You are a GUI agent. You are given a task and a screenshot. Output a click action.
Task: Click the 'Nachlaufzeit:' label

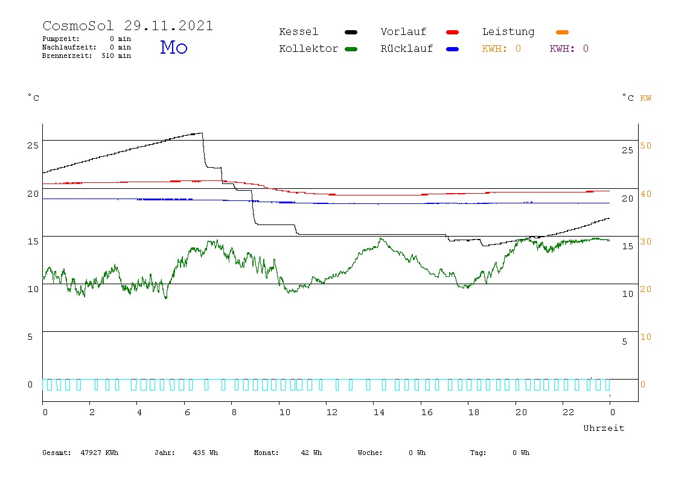click(x=69, y=47)
